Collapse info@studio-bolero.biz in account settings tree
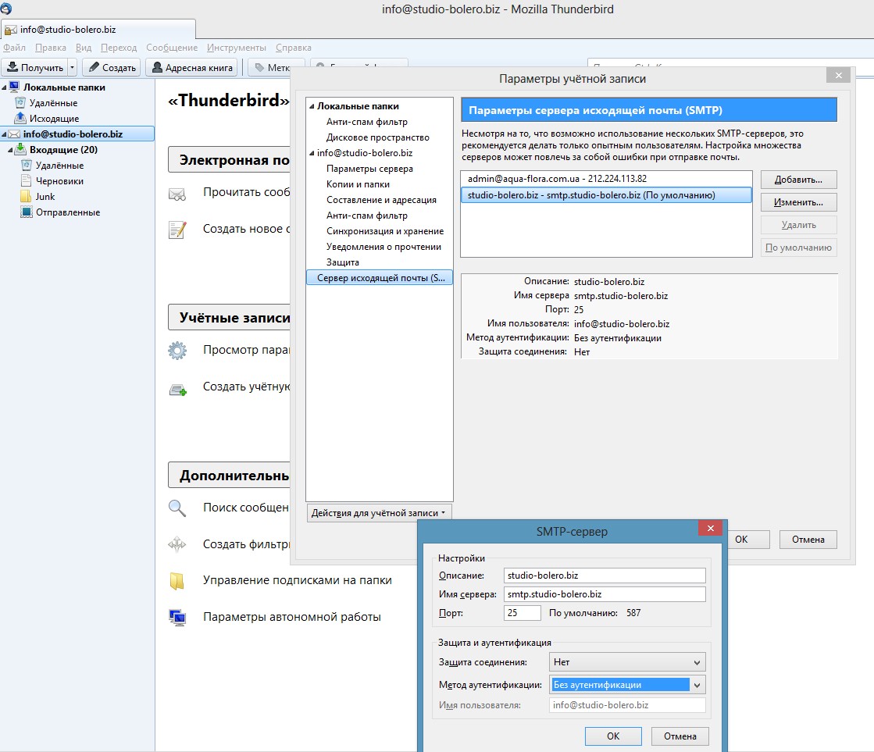The height and width of the screenshot is (752, 874). pyautogui.click(x=312, y=153)
